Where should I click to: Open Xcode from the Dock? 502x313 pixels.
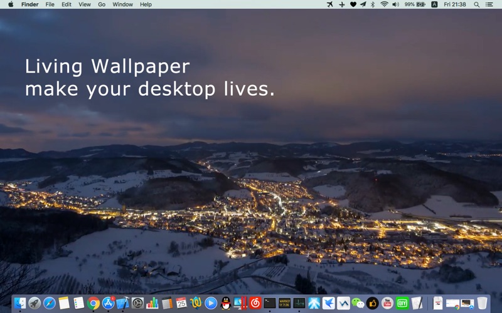[122, 303]
